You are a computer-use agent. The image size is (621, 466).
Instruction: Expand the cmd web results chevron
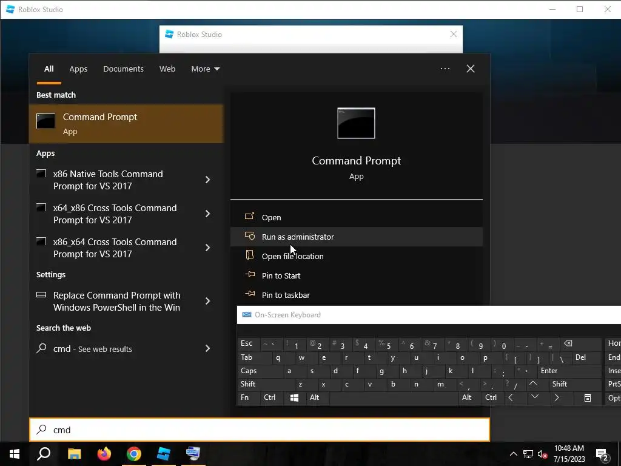207,349
